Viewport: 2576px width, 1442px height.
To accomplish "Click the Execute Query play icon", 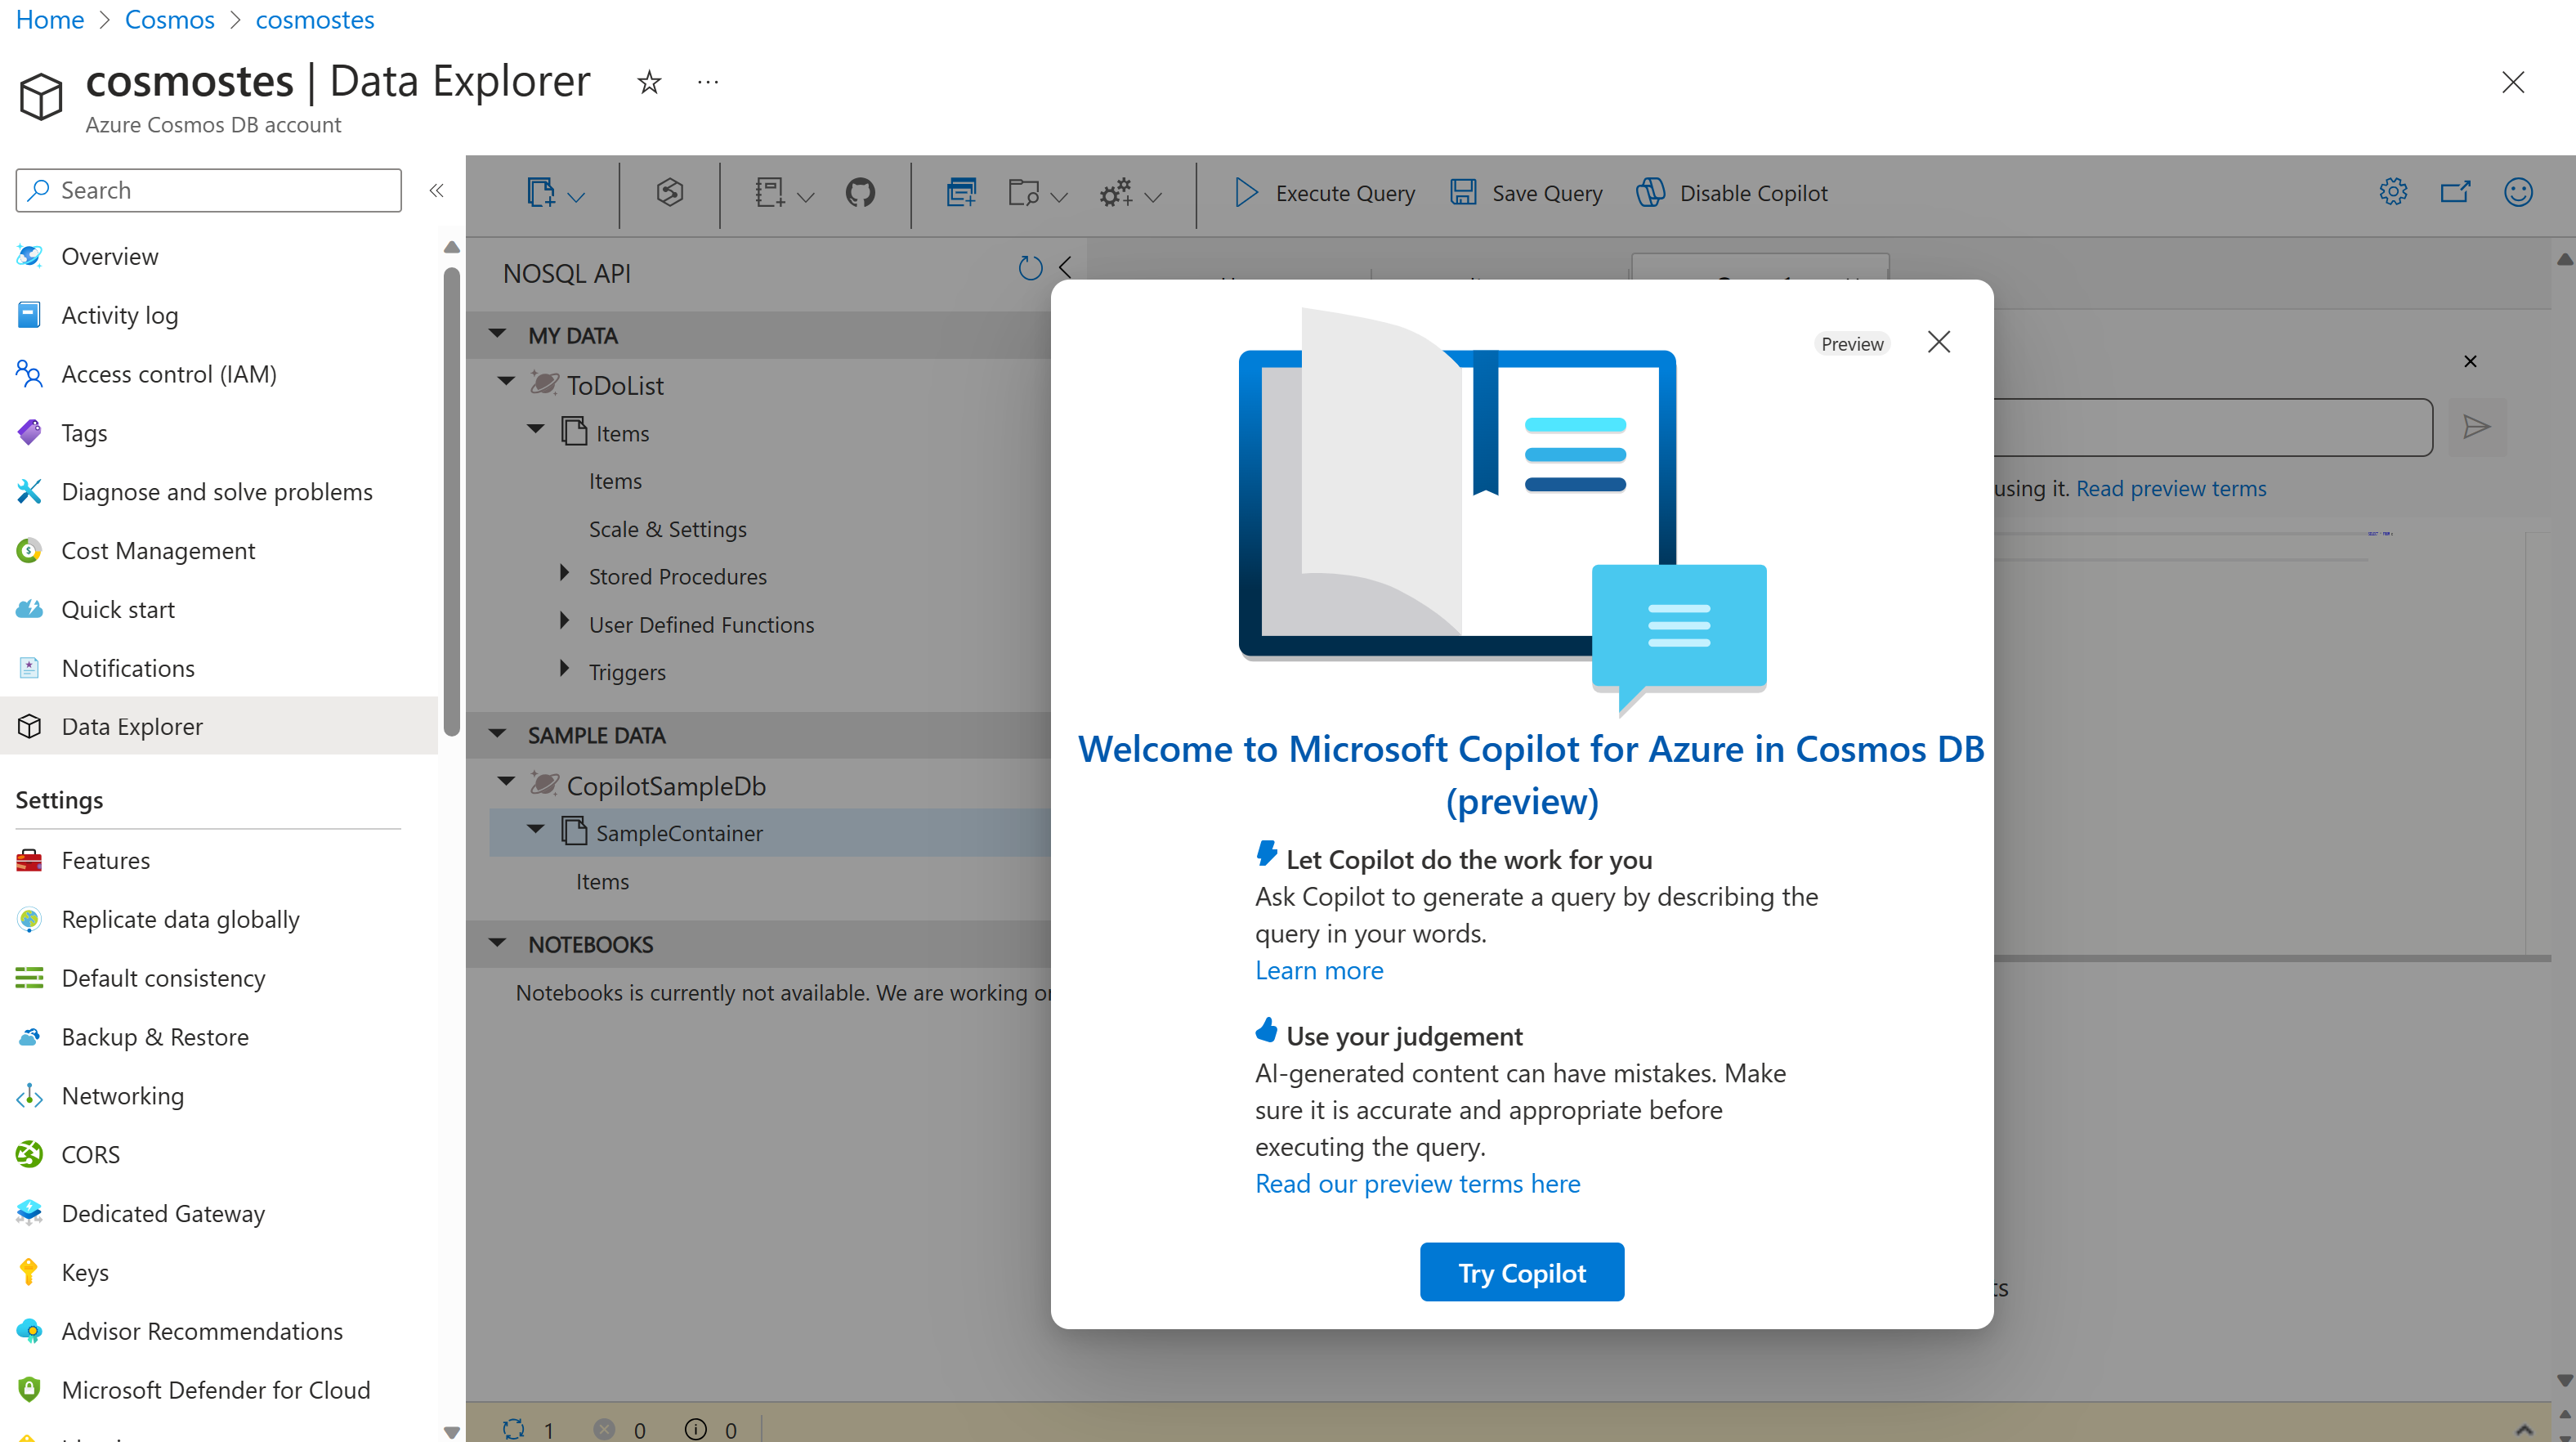I will 1245,192.
